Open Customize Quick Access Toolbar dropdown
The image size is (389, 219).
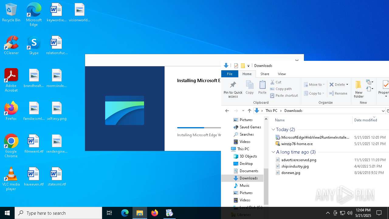248,66
